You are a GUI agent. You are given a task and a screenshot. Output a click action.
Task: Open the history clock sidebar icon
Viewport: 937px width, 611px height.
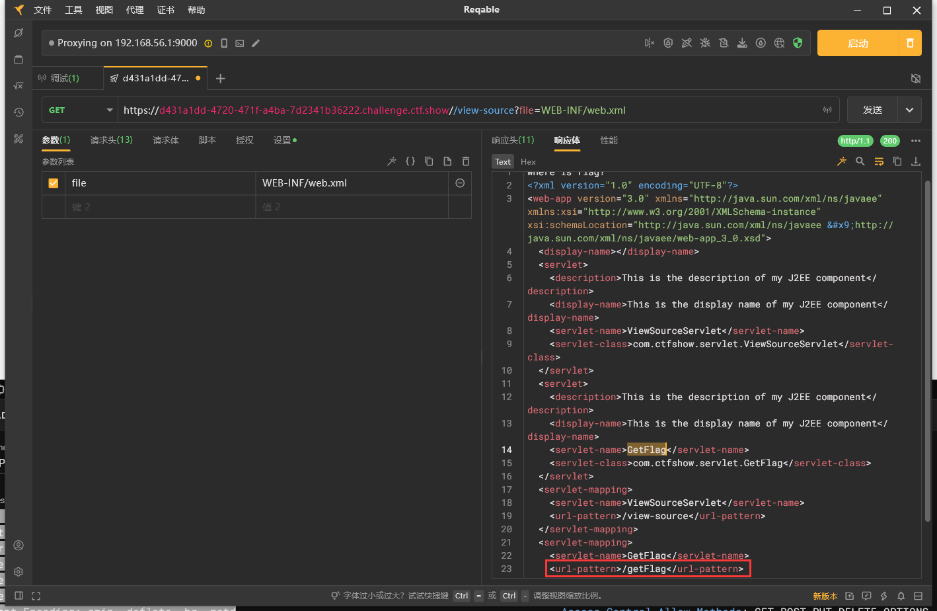coord(19,112)
